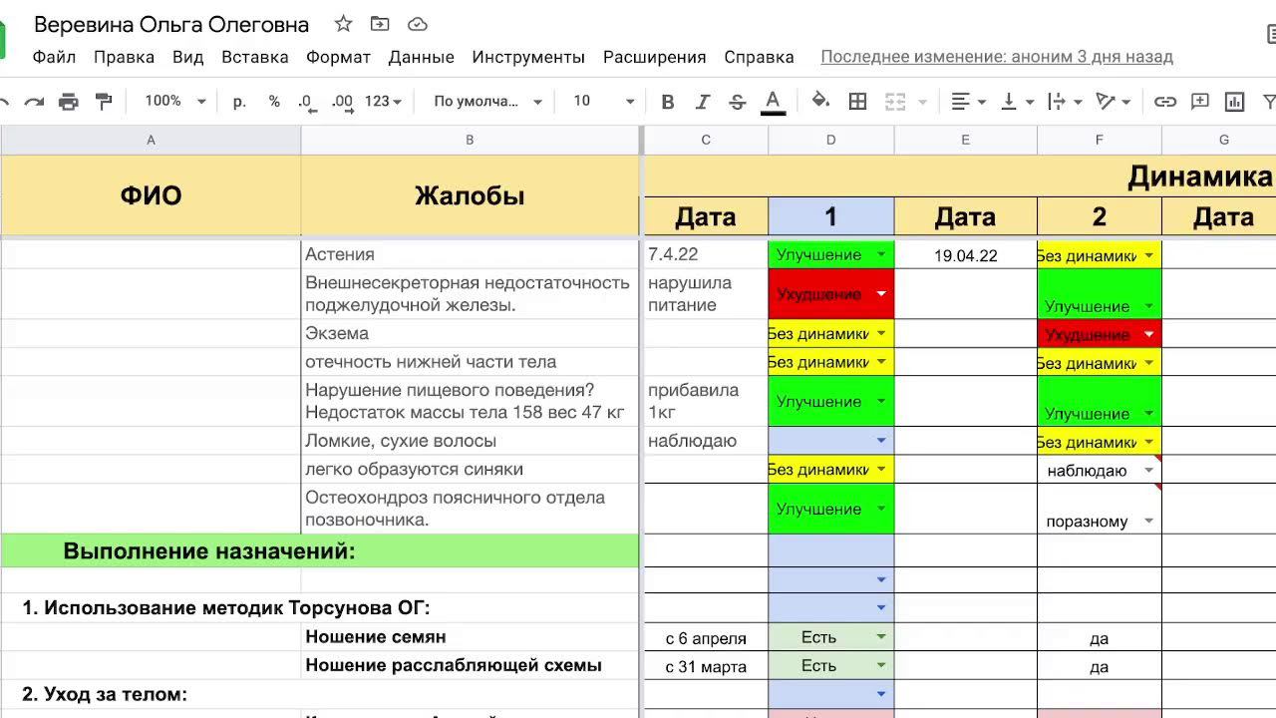Open the font dropdown По умолча...

click(488, 101)
